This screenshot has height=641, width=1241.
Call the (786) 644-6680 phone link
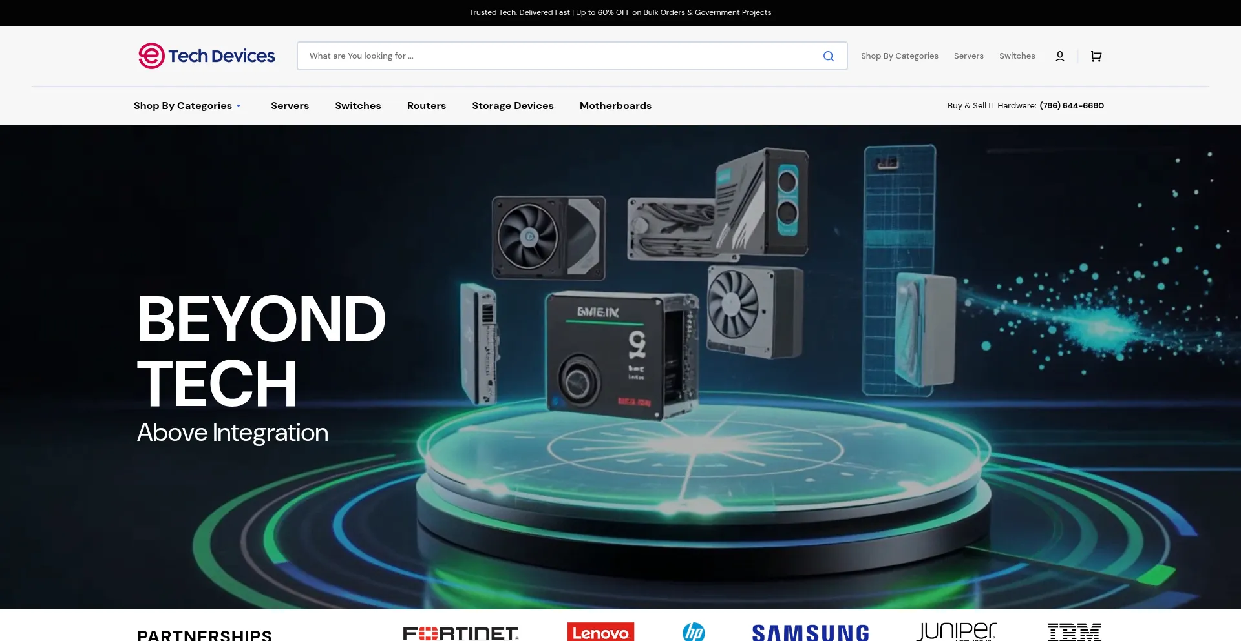(1071, 105)
